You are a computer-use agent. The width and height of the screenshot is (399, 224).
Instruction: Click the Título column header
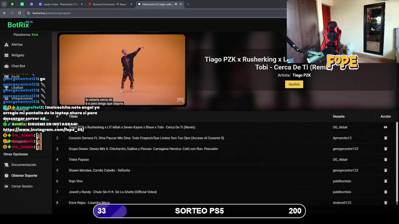coord(73,116)
